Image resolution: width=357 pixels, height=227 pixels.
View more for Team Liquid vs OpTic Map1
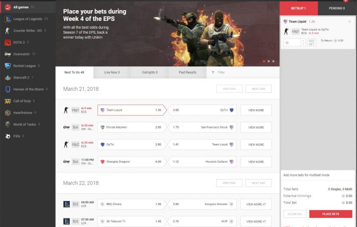[x=256, y=110]
